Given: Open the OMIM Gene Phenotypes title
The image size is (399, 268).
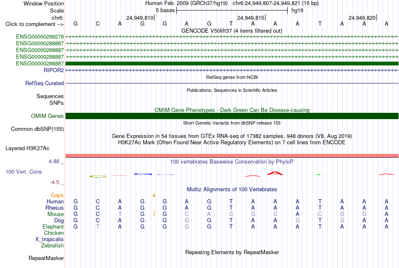Looking at the screenshot, I should (x=232, y=110).
